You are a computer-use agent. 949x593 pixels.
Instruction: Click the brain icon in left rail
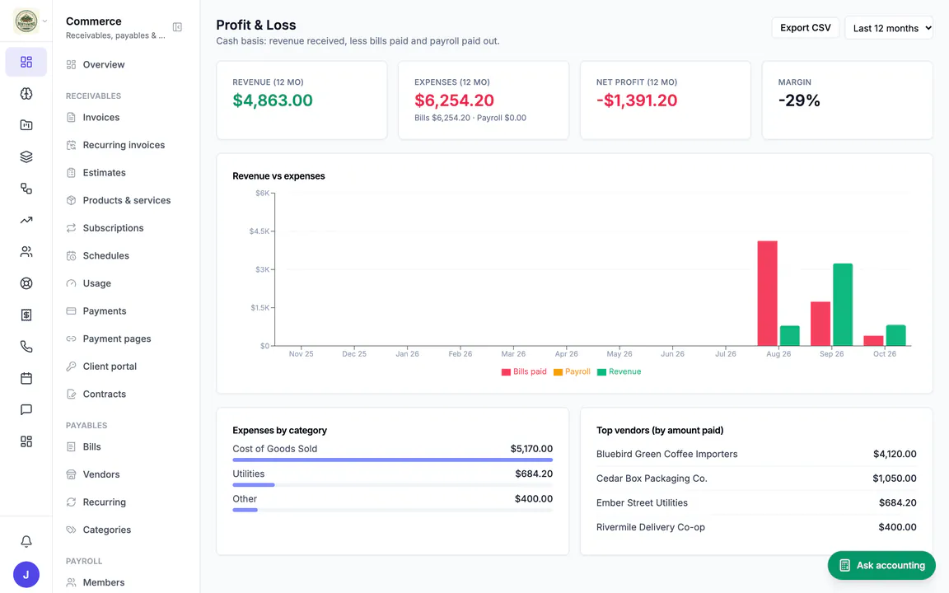(x=26, y=93)
